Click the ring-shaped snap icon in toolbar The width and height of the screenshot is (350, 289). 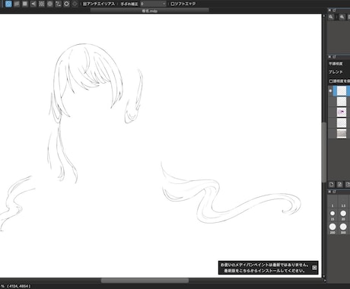tap(66, 4)
